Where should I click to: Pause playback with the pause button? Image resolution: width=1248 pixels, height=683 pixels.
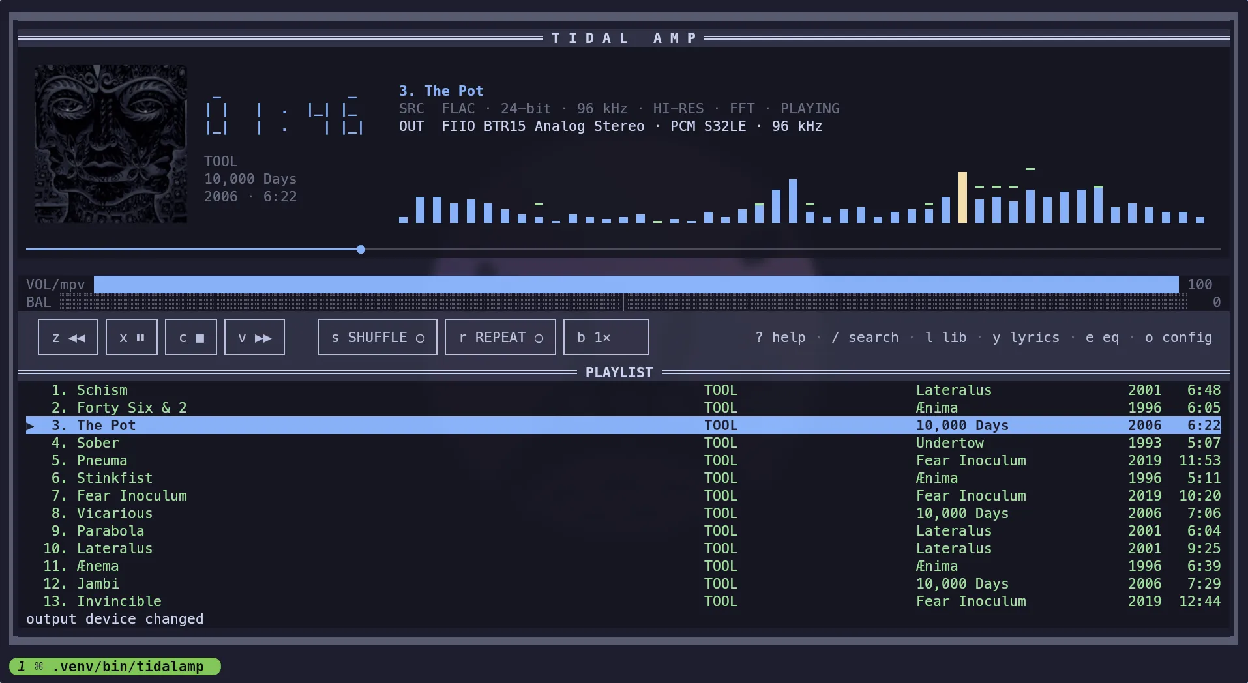click(132, 337)
